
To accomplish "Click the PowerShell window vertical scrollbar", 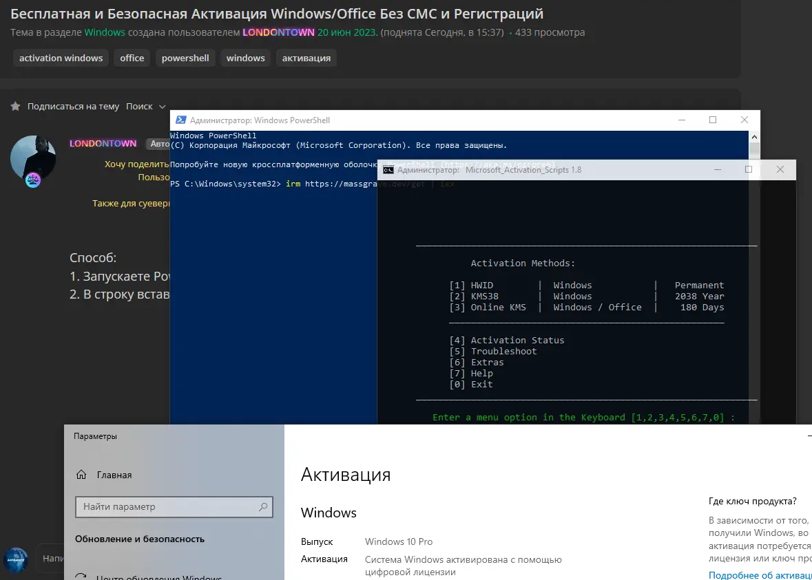I will pyautogui.click(x=754, y=275).
